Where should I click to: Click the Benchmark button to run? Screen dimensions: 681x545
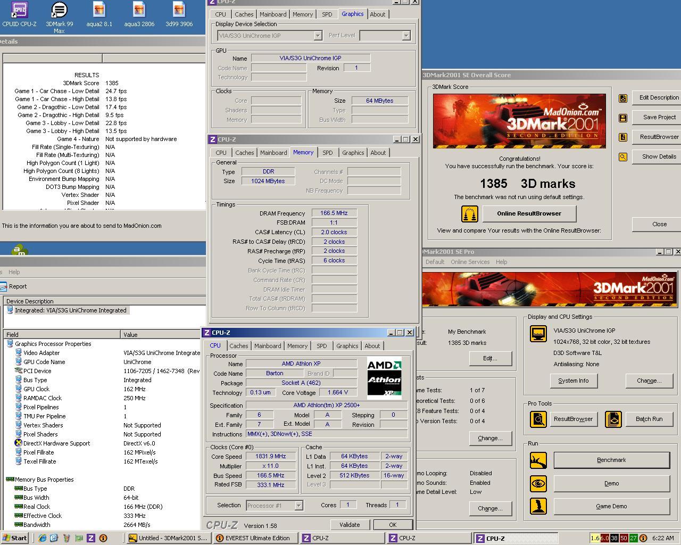(x=611, y=460)
